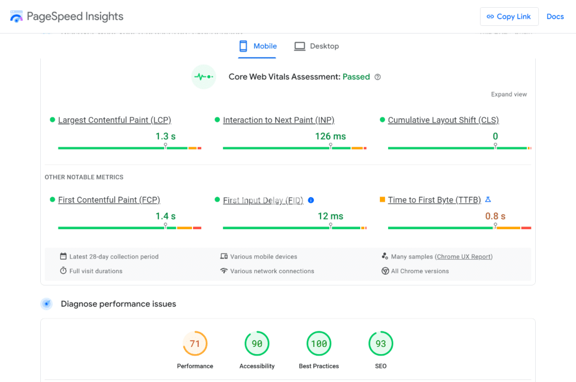Expand view of the Core Web Vitals
The height and width of the screenshot is (382, 576).
(508, 94)
